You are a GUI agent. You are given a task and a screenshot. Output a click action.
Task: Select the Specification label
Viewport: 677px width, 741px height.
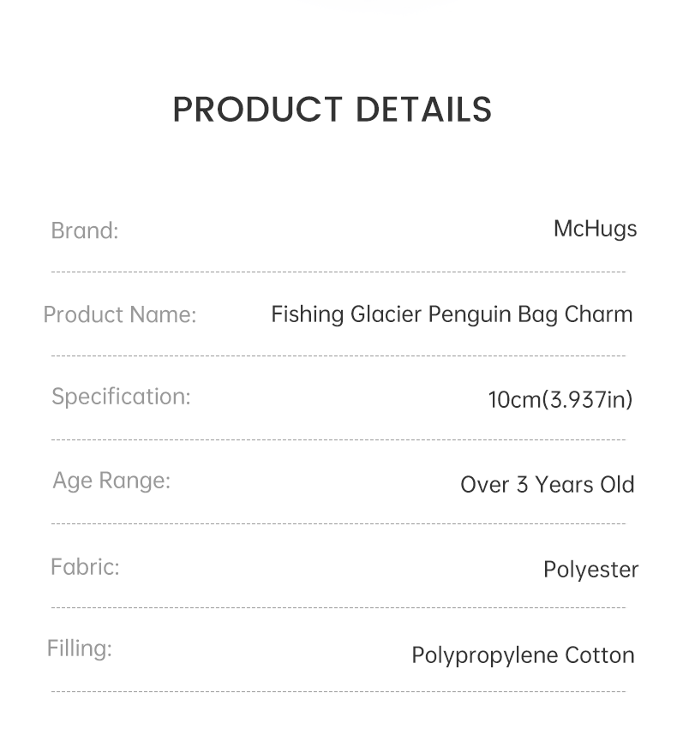tap(121, 397)
